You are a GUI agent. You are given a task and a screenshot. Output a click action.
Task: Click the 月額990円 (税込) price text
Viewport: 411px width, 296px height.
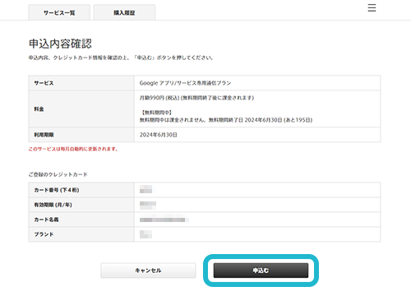pyautogui.click(x=159, y=98)
